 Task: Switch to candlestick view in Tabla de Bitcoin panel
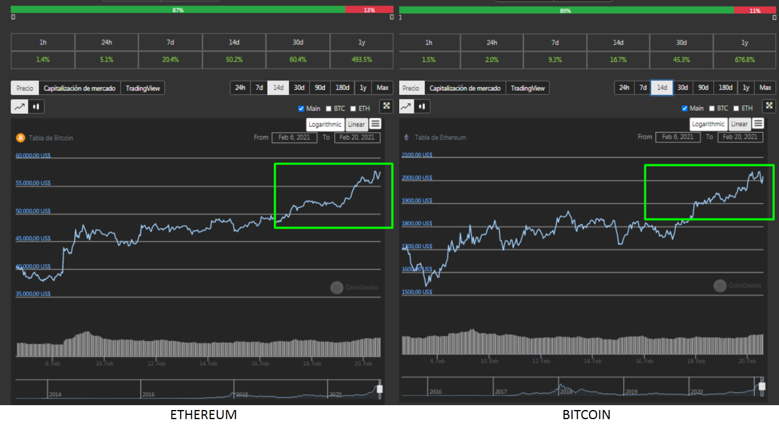point(36,106)
